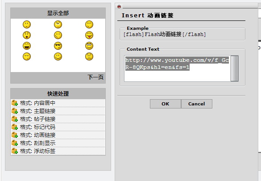Insert the big grin laughing emoticon

(27, 46)
